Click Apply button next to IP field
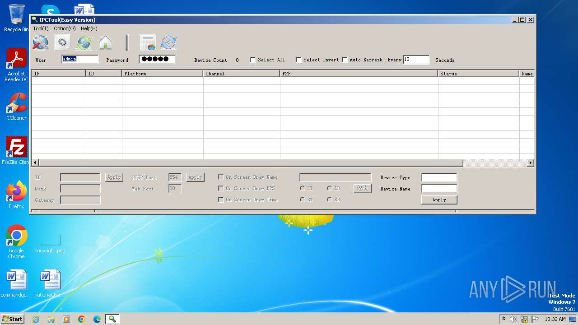 click(114, 177)
